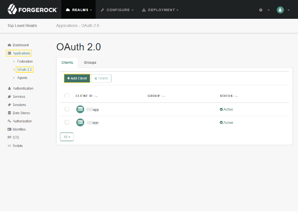
Task: Click the Delete button
Action: click(x=101, y=78)
